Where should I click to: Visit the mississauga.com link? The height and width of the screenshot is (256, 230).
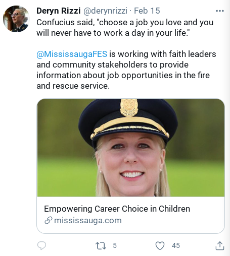tap(88, 220)
